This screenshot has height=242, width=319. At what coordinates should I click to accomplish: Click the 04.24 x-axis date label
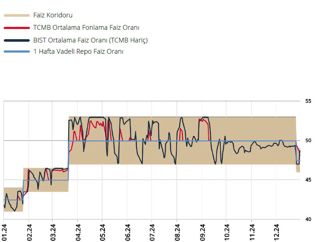(x=78, y=233)
